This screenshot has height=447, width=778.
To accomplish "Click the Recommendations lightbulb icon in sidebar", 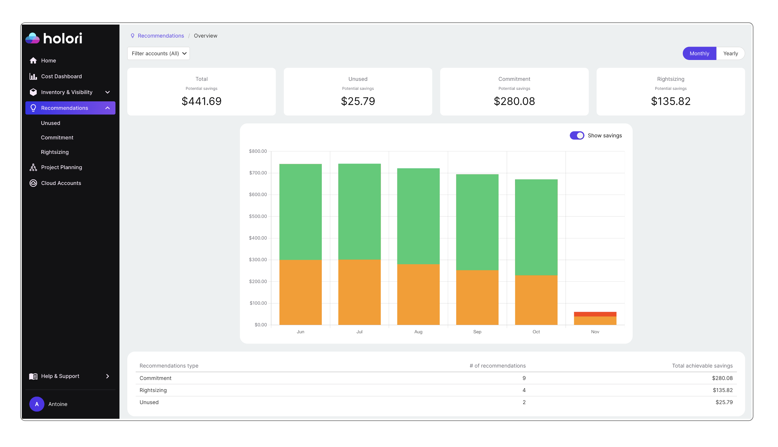I will click(33, 108).
